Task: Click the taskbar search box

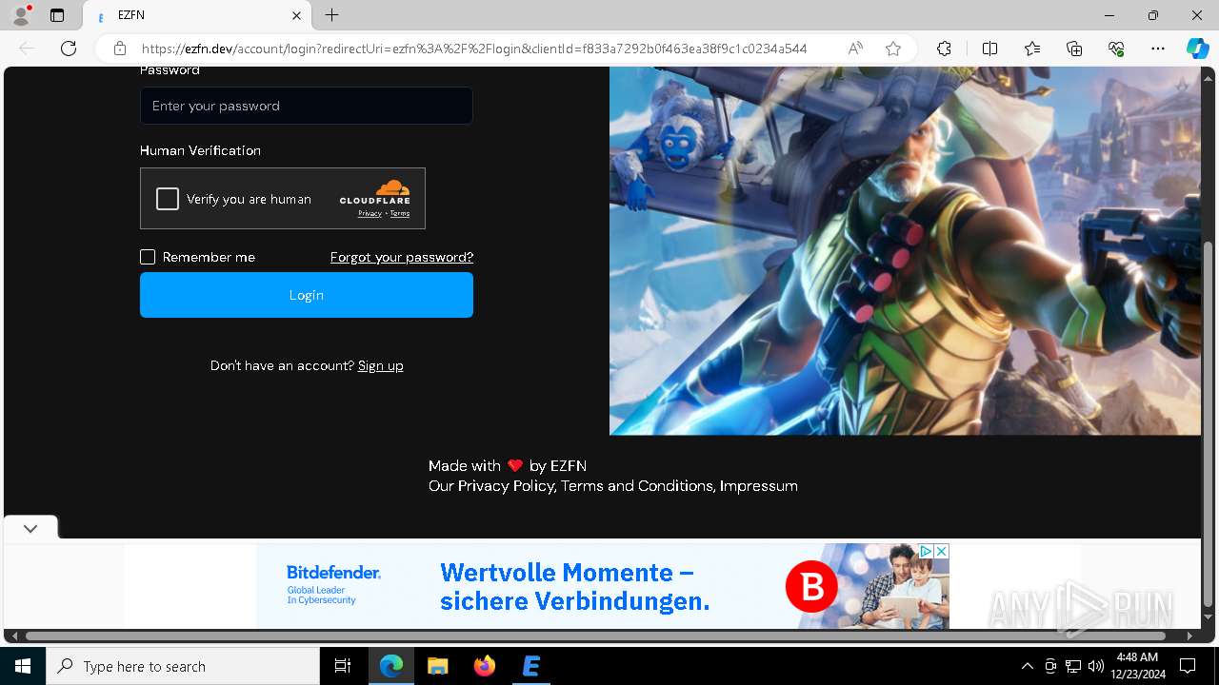Action: [183, 666]
